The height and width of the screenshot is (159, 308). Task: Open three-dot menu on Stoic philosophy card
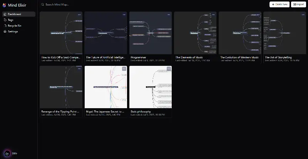(169, 69)
